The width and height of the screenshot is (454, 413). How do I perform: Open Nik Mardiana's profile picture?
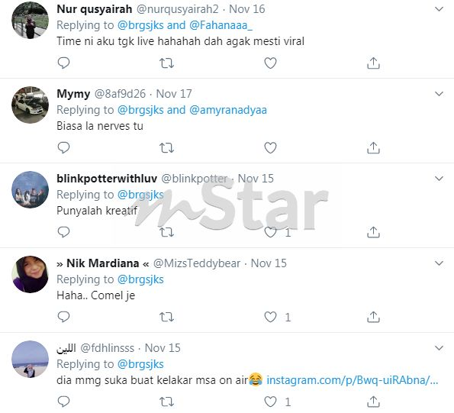pyautogui.click(x=30, y=275)
